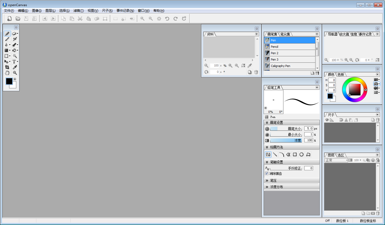
Task: Open the 铅笔工具 panel menu arrow
Action: tap(317, 88)
